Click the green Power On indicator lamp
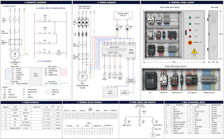Viewport: 224px width, 139px height. pyautogui.click(x=190, y=17)
